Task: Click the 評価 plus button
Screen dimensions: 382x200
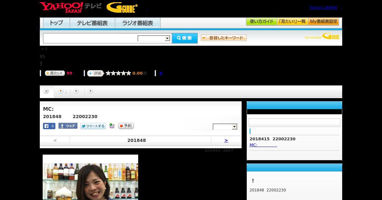Action: click(x=95, y=73)
